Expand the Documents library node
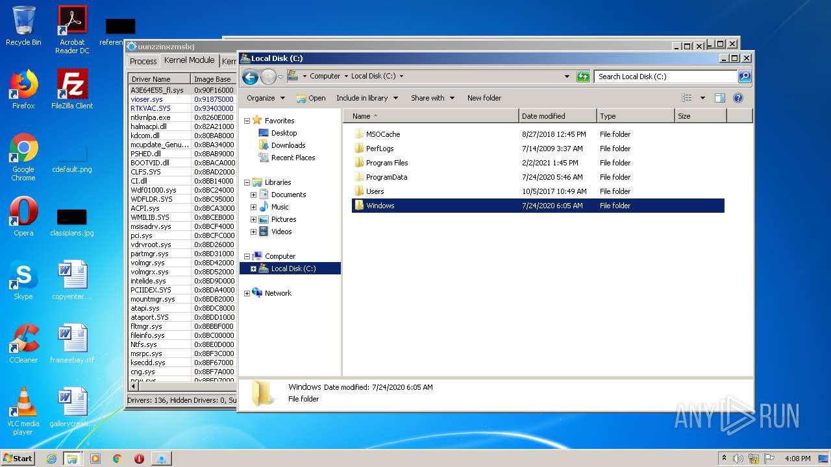Viewport: 831px width, 467px height. tap(254, 195)
